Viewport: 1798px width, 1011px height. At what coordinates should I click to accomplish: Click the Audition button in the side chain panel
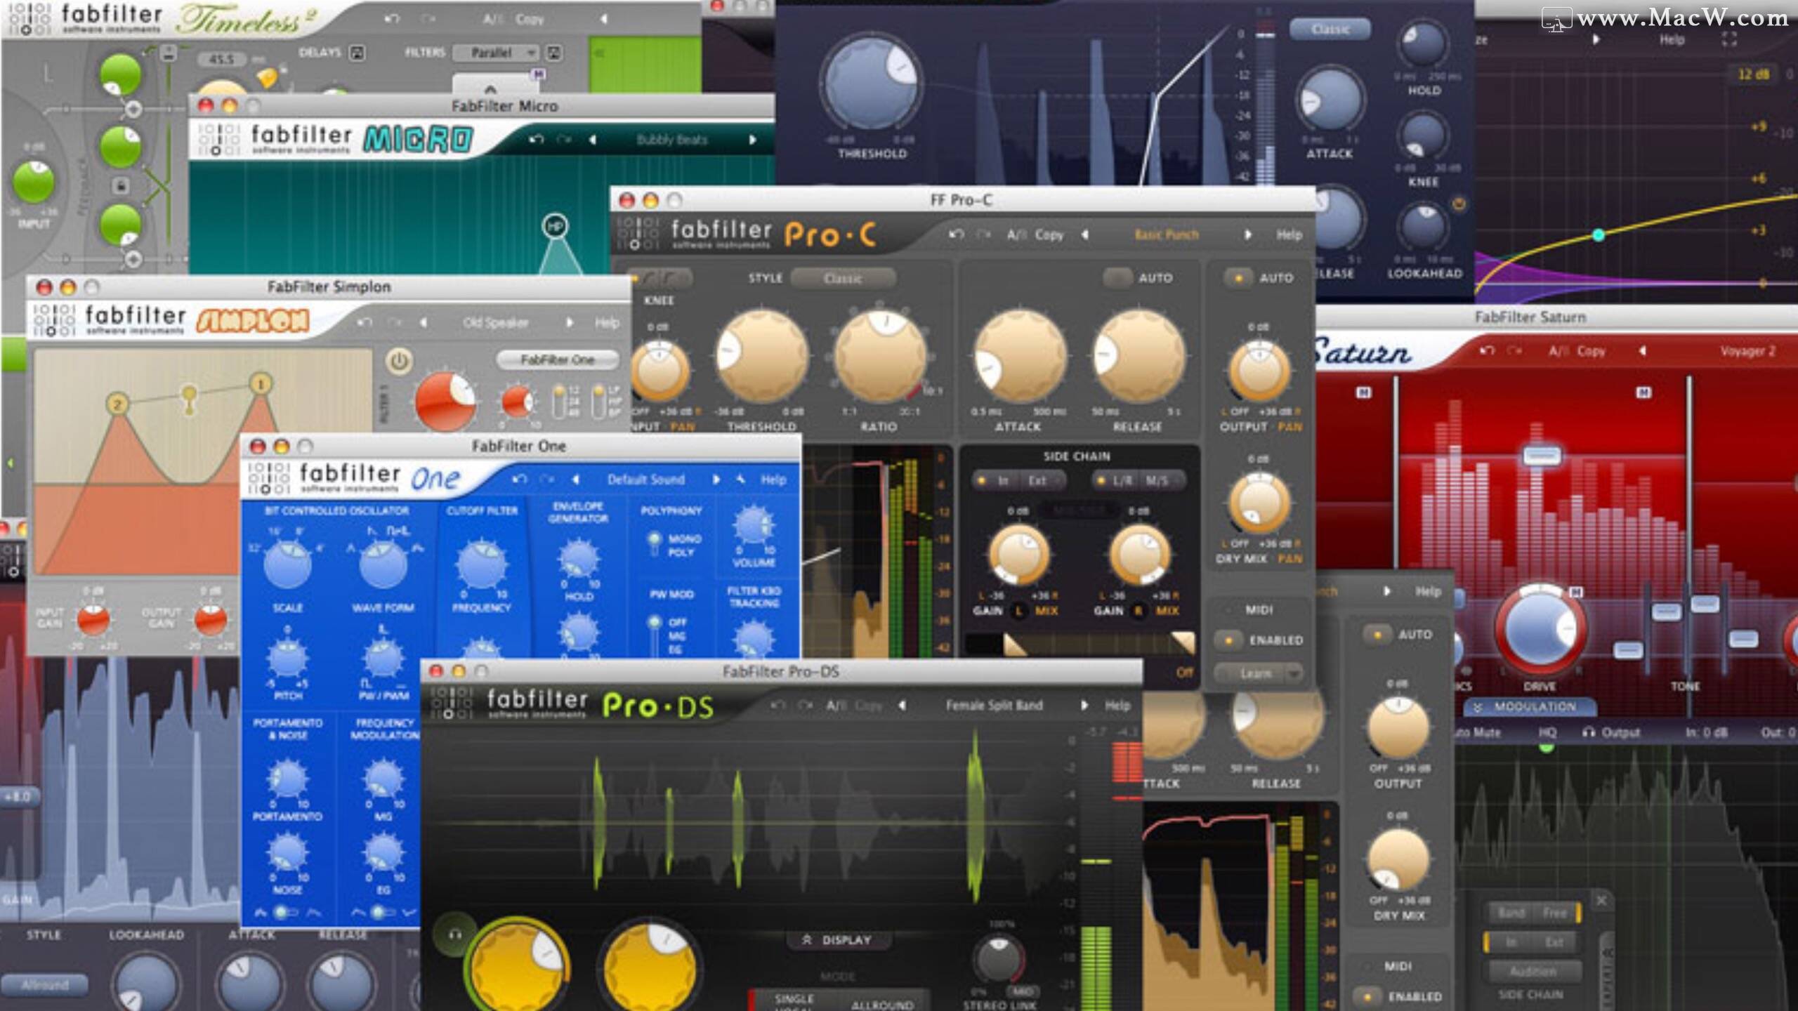tap(1533, 972)
